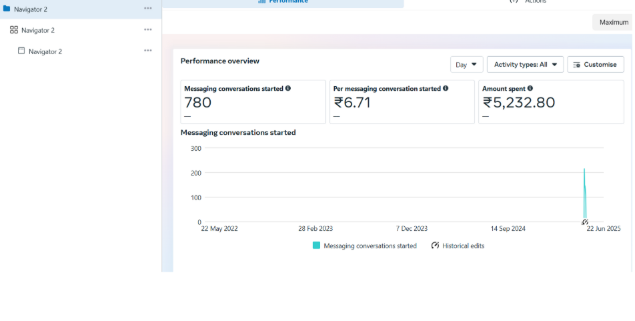Screen dimensions: 635x321
Task: Select the Navigator 2 ad in tree
Action: (x=45, y=51)
